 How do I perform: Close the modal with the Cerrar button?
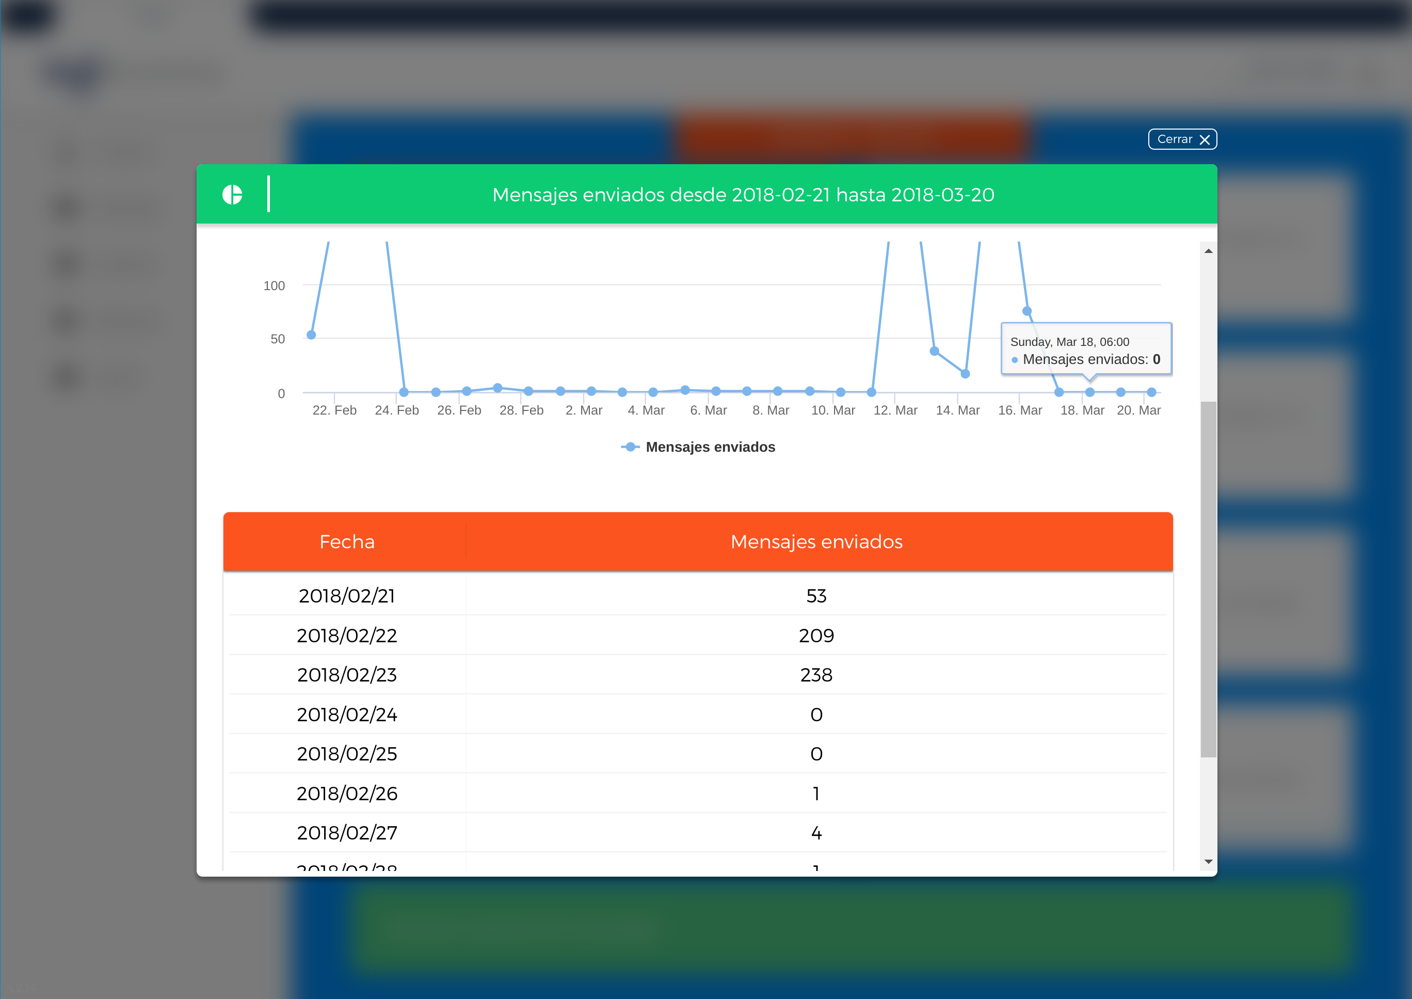pyautogui.click(x=1182, y=139)
